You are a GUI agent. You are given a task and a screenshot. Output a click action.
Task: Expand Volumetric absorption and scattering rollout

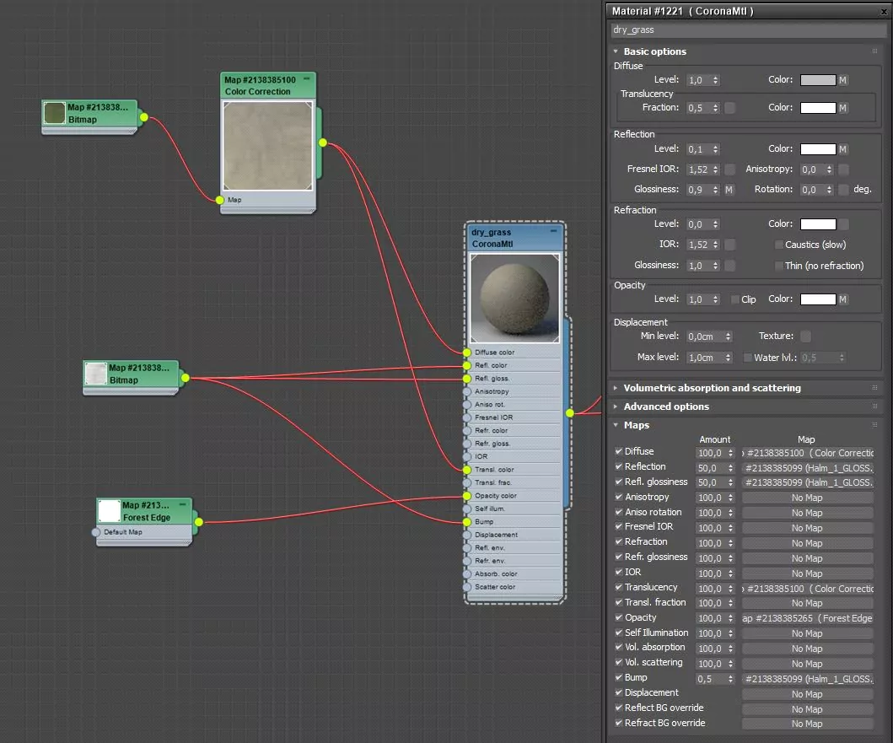(712, 388)
